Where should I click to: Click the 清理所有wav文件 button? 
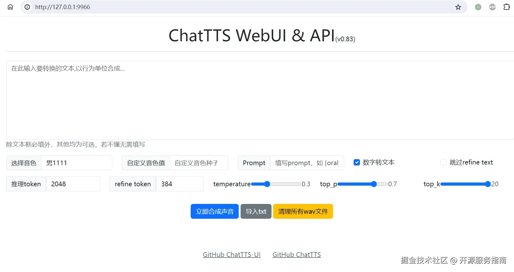(303, 211)
